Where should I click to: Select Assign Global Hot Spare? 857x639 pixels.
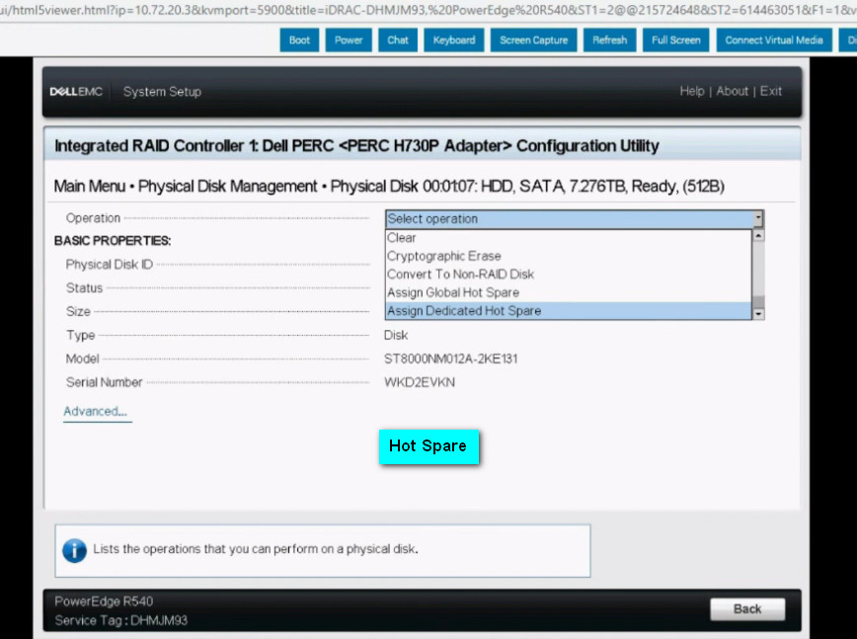click(569, 292)
